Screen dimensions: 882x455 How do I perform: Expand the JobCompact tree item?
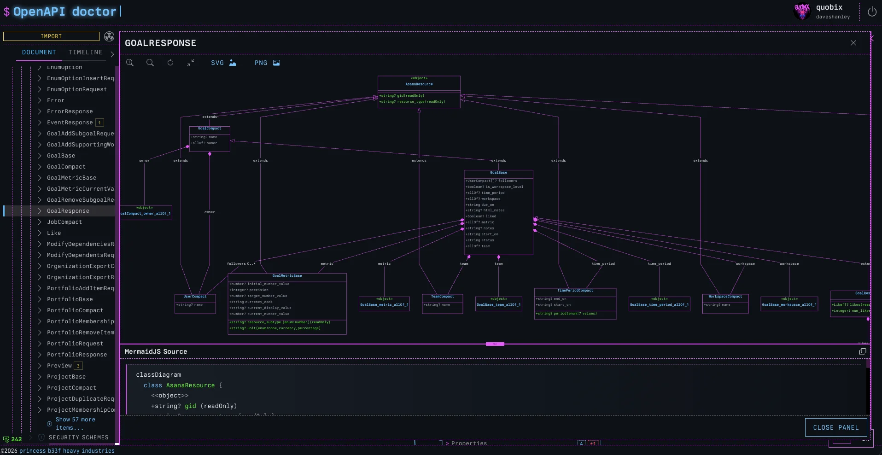(x=40, y=222)
